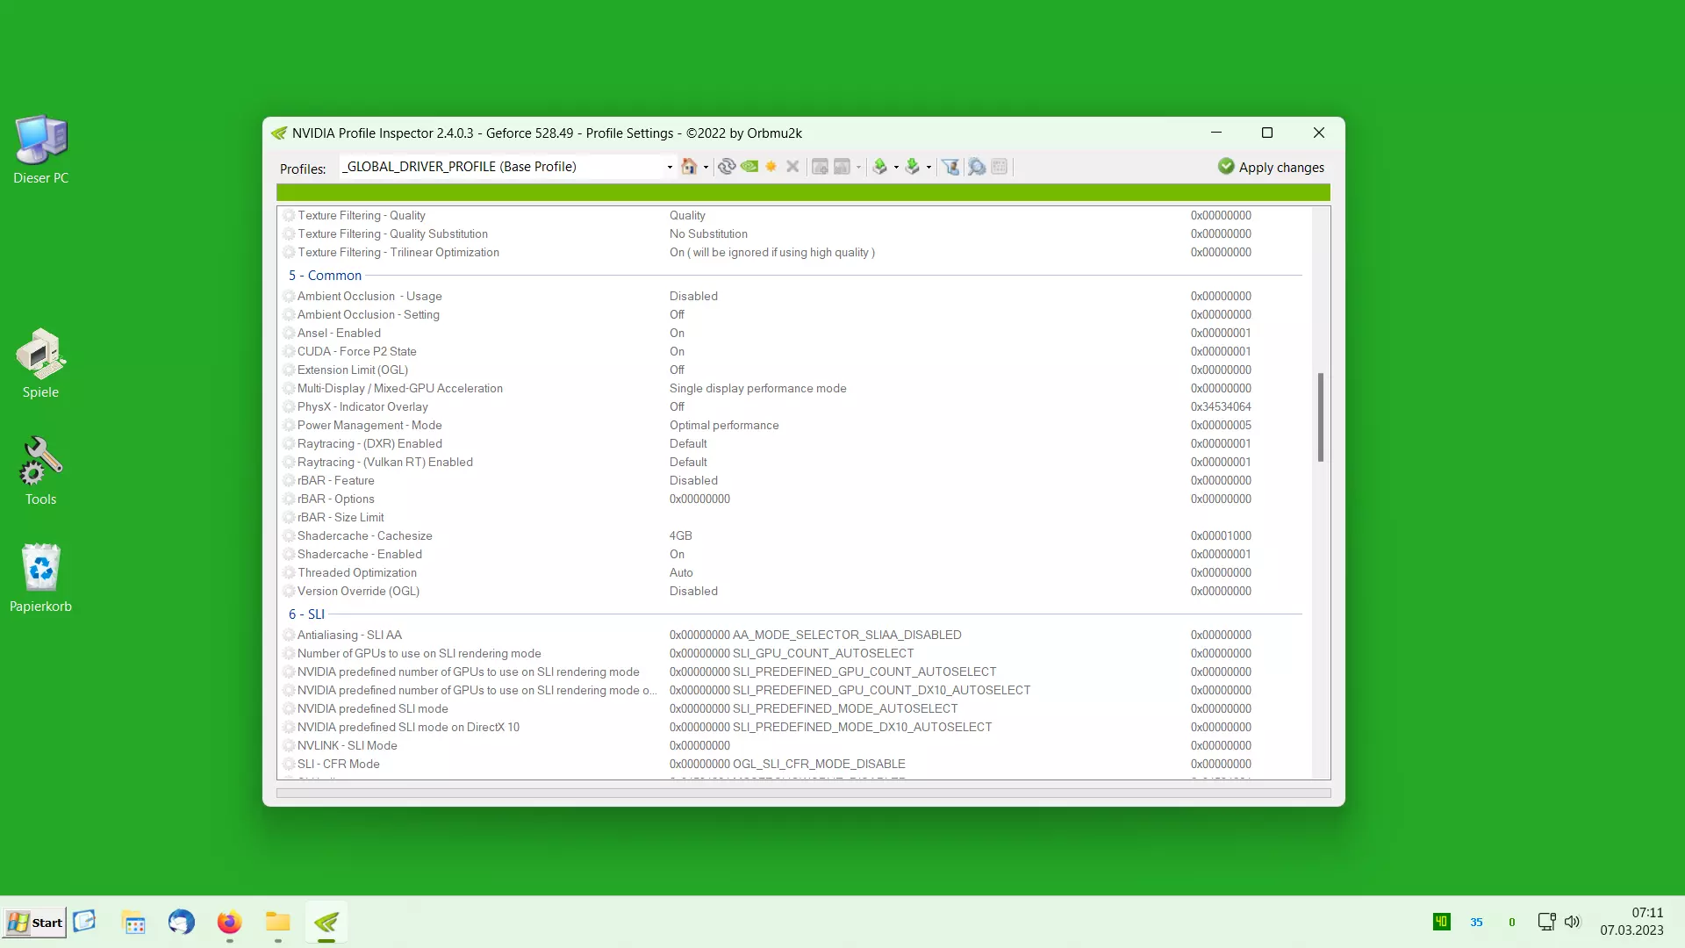Click the refresh profile arrows icon

[727, 167]
